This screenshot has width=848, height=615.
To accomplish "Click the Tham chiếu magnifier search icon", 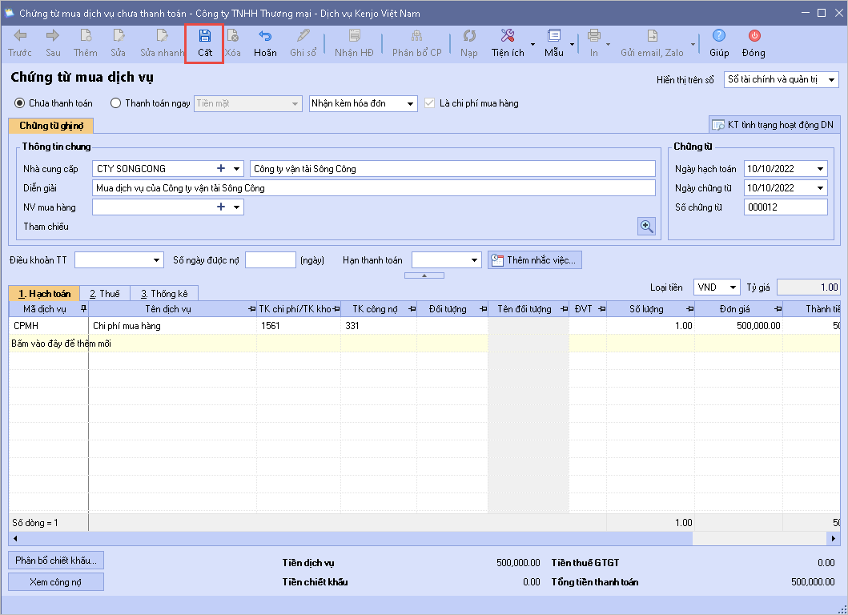I will [646, 226].
